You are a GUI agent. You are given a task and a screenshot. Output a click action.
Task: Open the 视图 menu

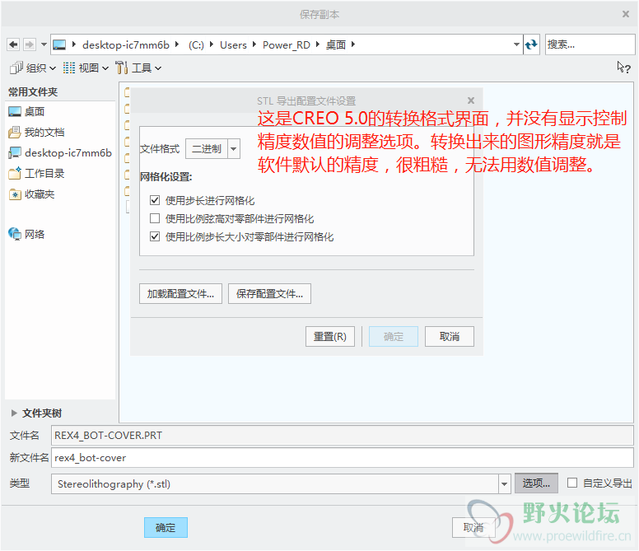(86, 68)
